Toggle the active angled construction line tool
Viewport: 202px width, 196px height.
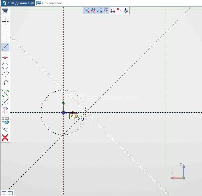click(x=5, y=47)
